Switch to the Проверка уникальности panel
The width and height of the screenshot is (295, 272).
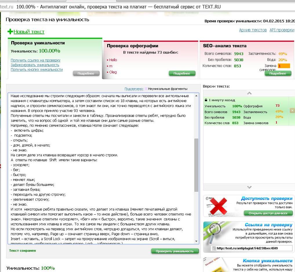pyautogui.click(x=55, y=58)
